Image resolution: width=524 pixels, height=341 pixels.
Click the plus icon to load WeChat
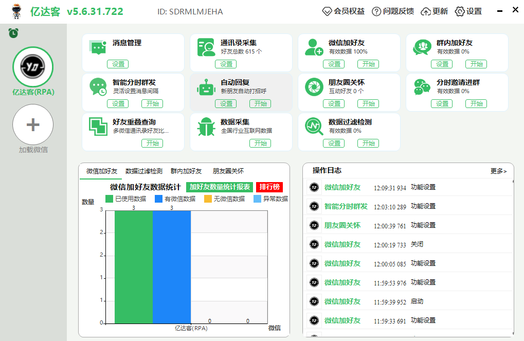click(33, 124)
